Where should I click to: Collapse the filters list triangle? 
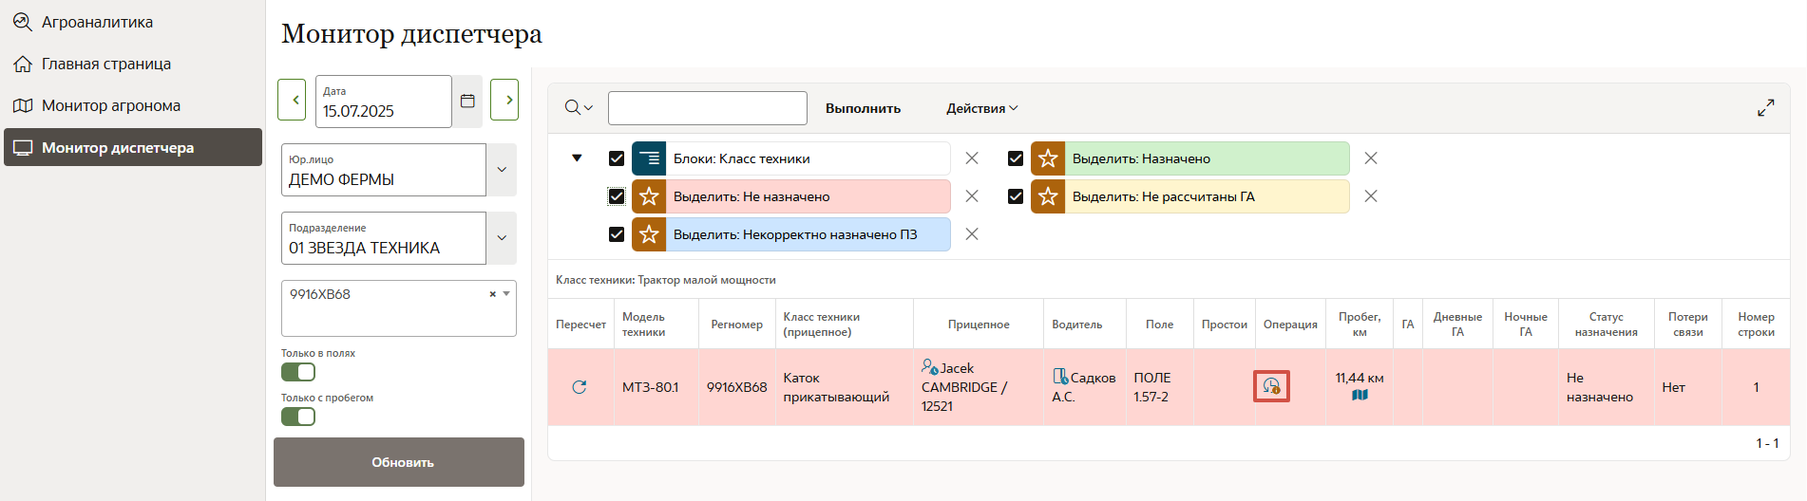tap(577, 158)
